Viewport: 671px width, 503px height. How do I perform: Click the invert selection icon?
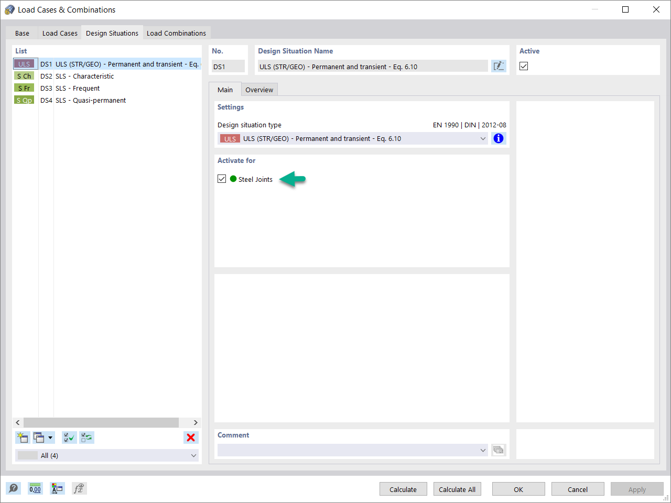click(x=86, y=438)
